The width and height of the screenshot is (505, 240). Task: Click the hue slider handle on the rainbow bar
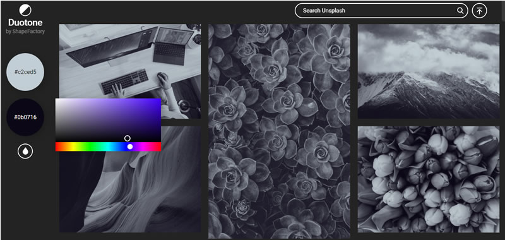pyautogui.click(x=130, y=147)
